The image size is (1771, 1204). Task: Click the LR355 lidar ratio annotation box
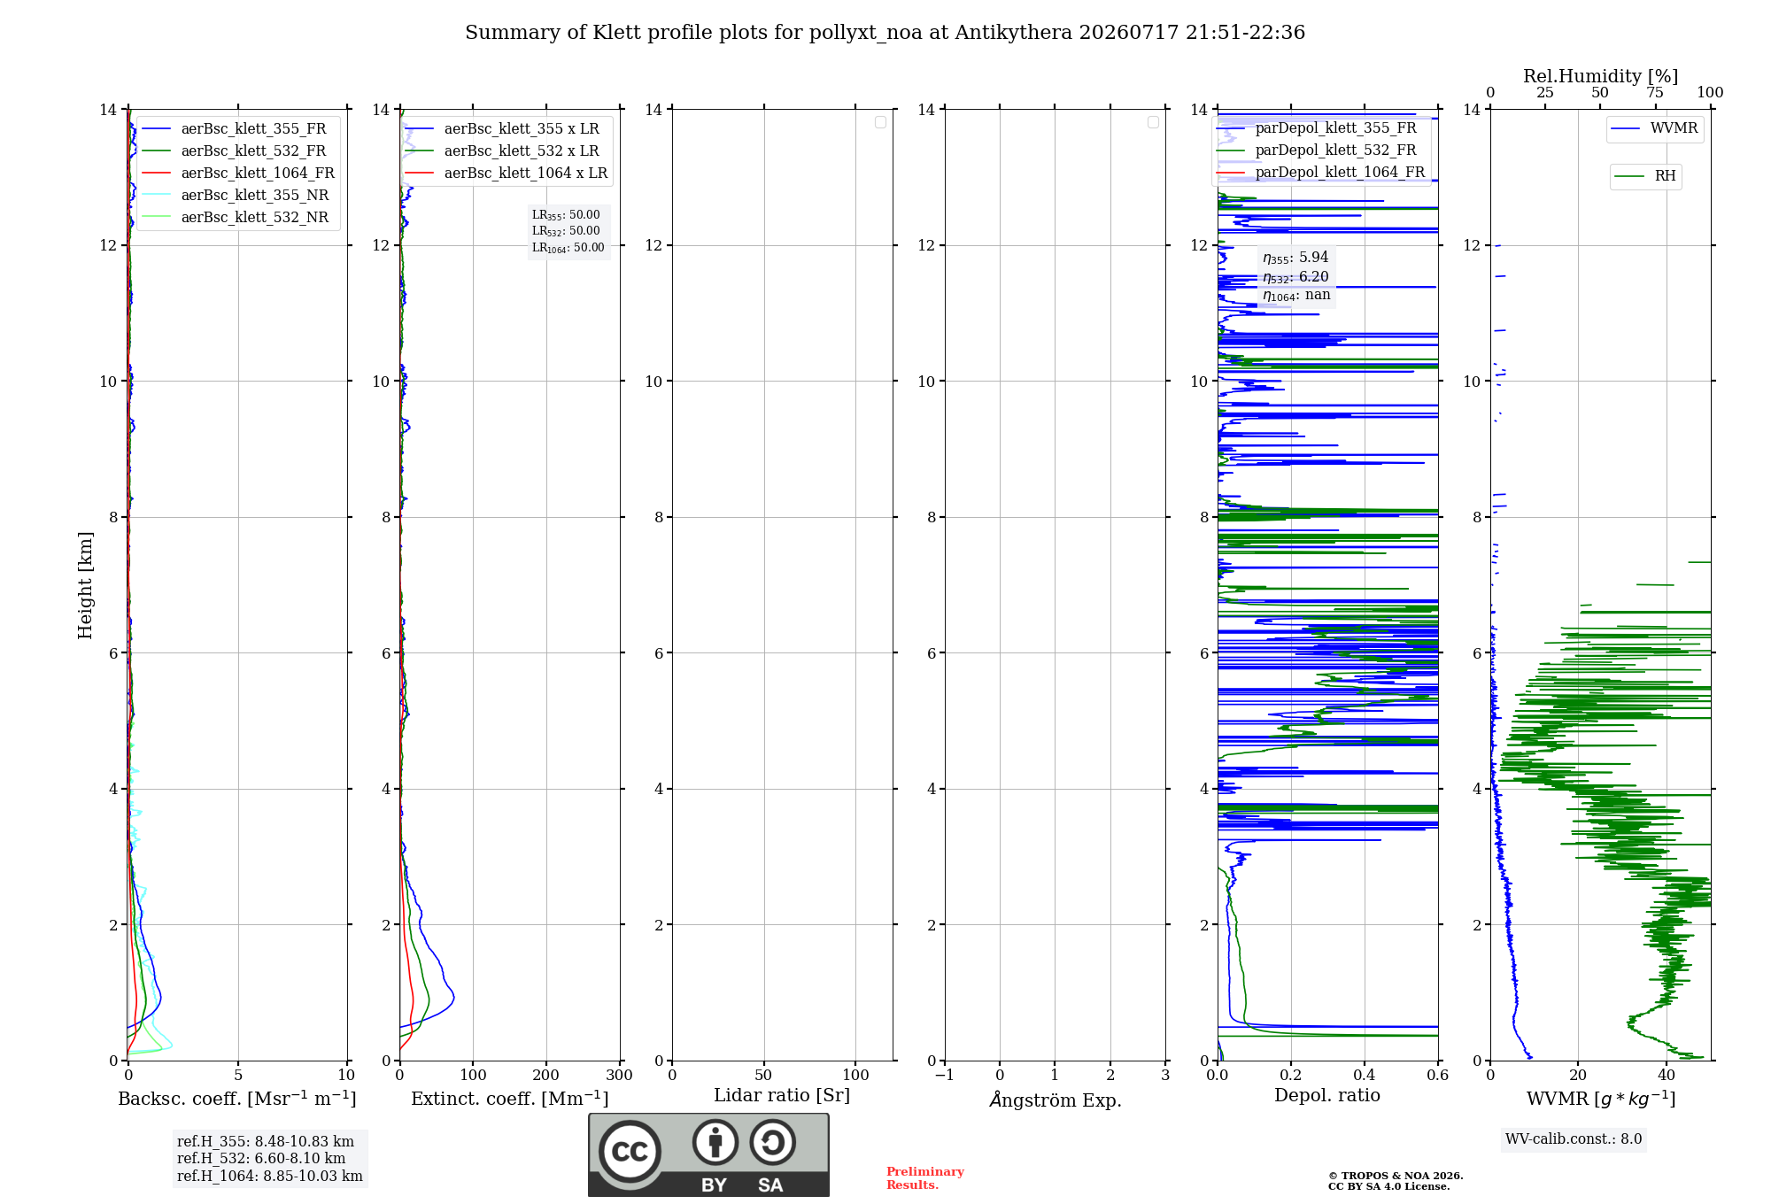(568, 231)
